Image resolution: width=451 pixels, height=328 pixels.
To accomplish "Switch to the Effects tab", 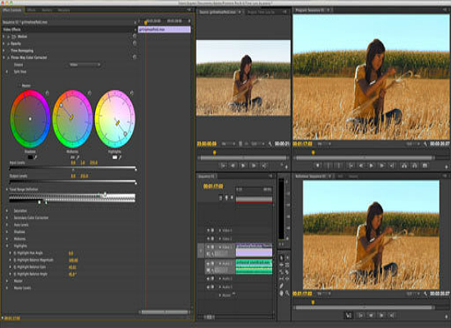I will pyautogui.click(x=31, y=10).
